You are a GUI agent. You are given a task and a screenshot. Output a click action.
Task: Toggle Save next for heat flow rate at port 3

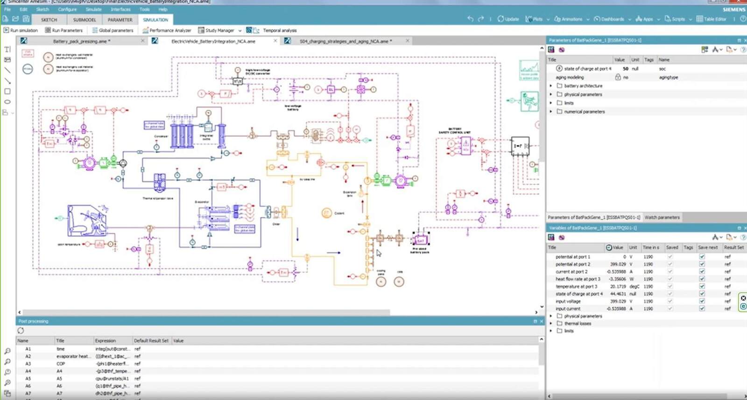tap(702, 279)
